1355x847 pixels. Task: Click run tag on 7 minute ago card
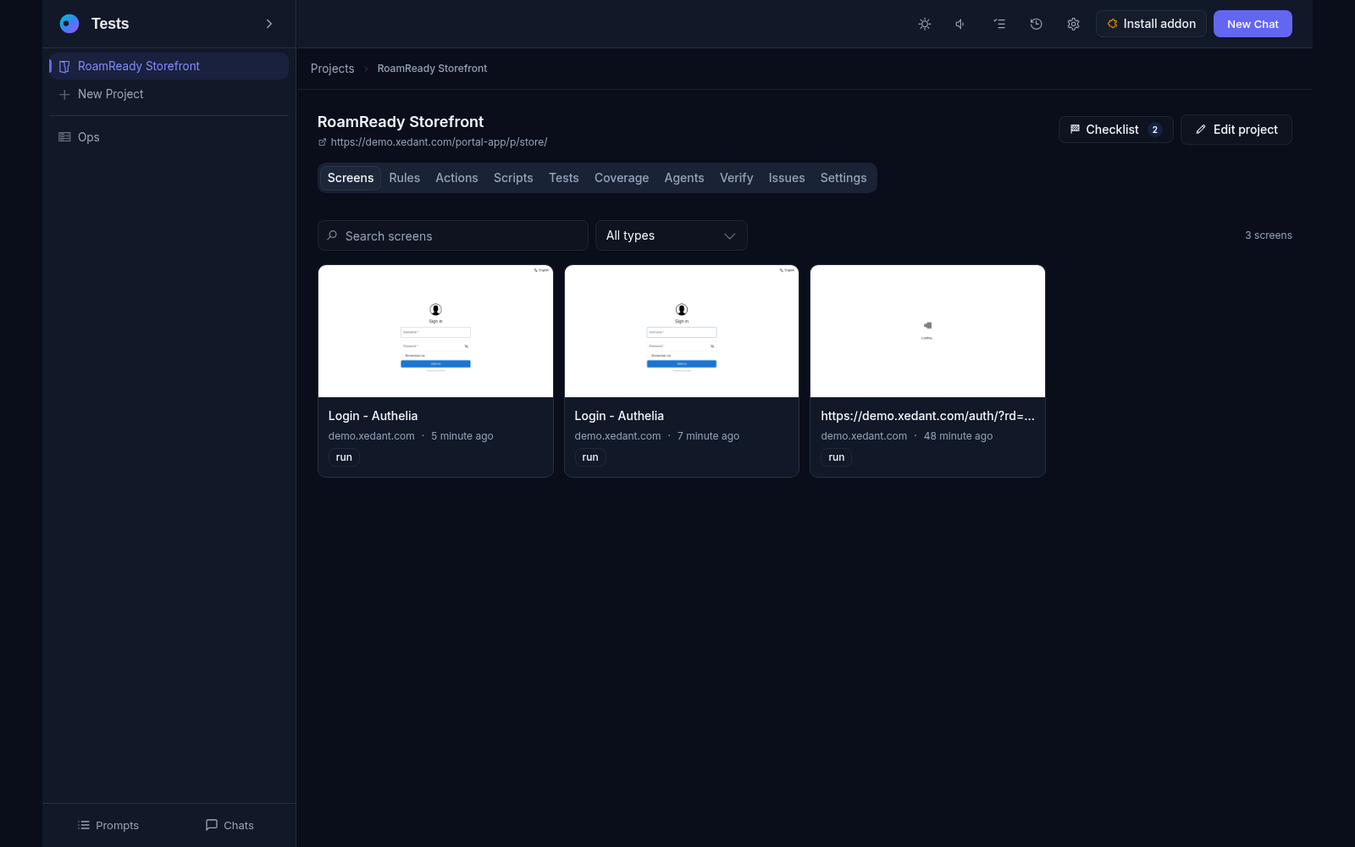point(590,457)
